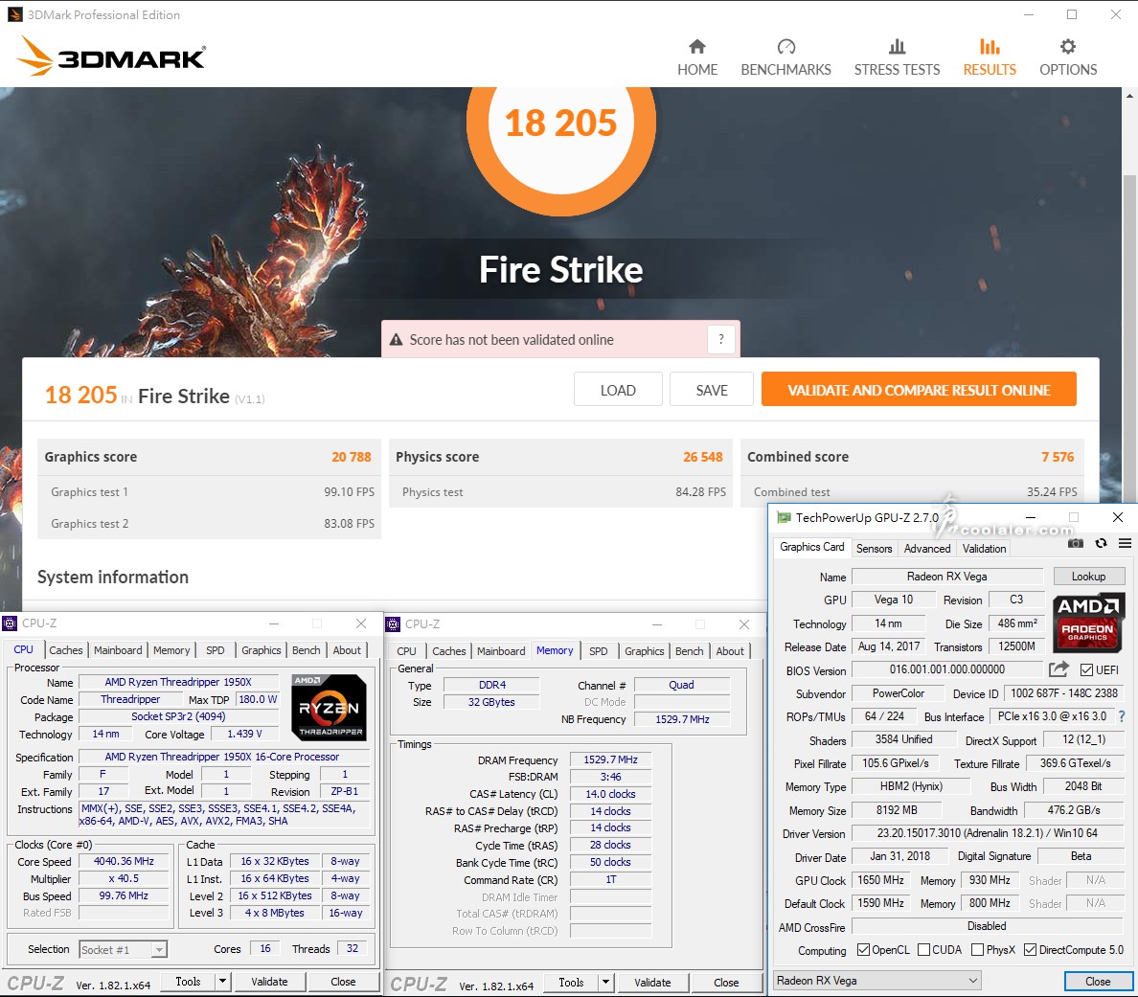
Task: Toggle the DirectCompute 5.0 checkbox
Action: click(1030, 950)
